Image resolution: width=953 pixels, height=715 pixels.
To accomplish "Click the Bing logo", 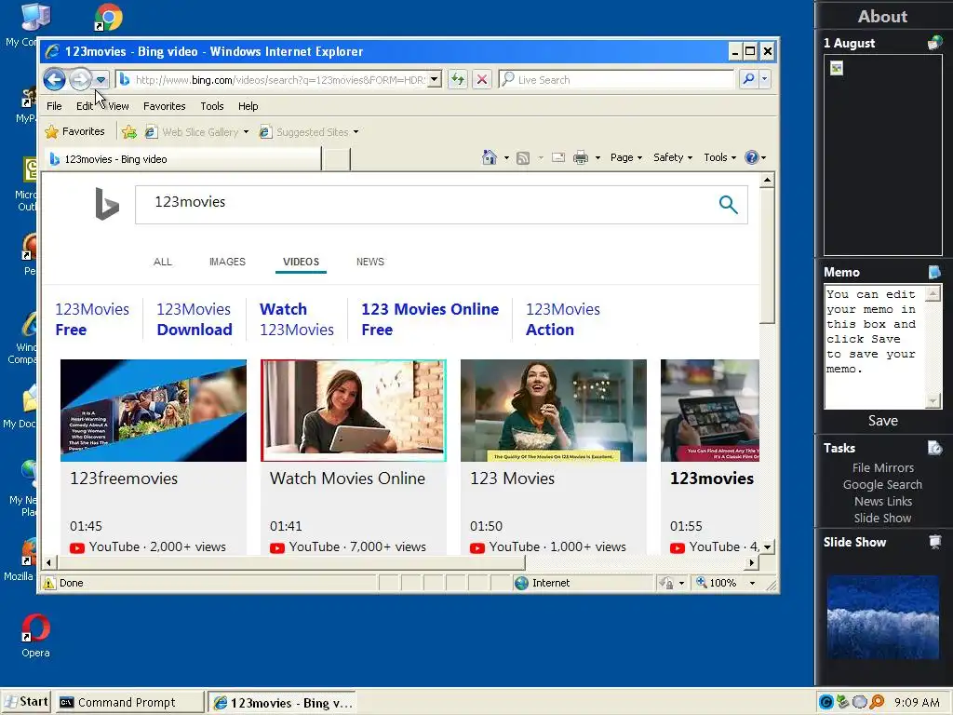I will pos(107,204).
